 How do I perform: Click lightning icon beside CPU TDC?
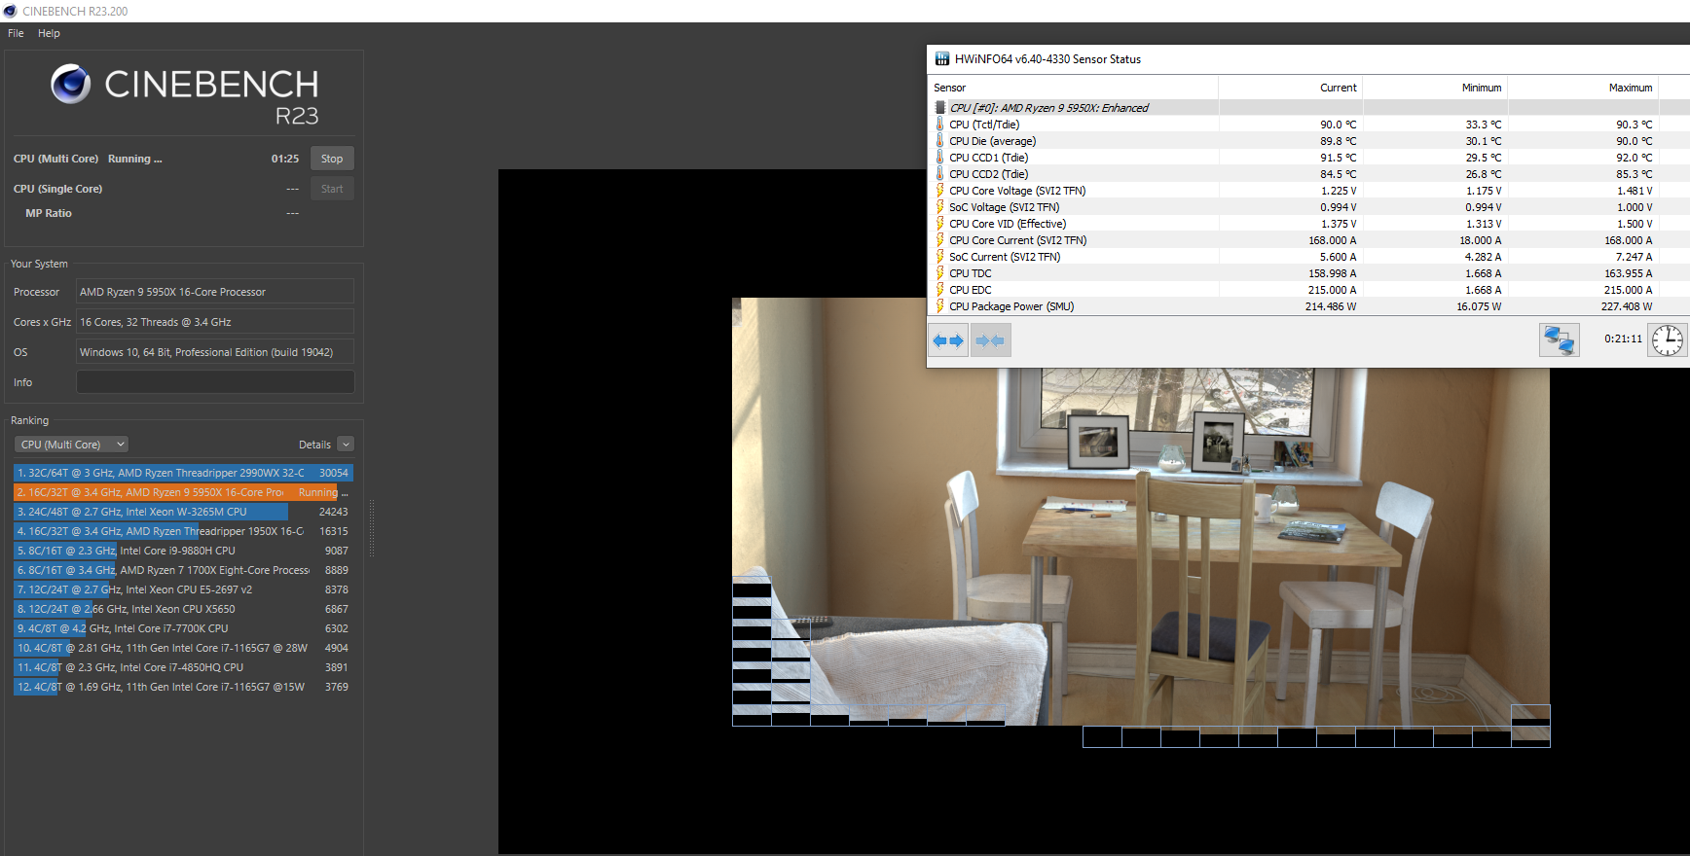pos(940,273)
